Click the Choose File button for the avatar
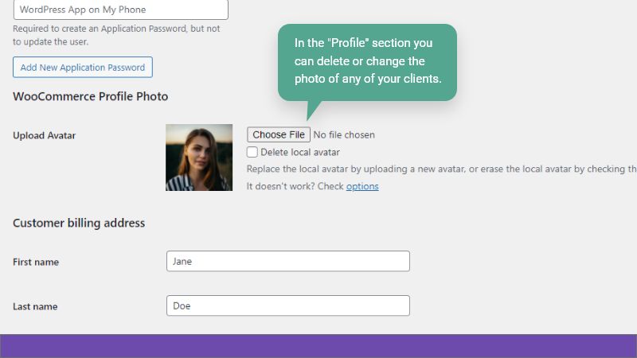Screen dimensions: 637x358 click(x=279, y=134)
